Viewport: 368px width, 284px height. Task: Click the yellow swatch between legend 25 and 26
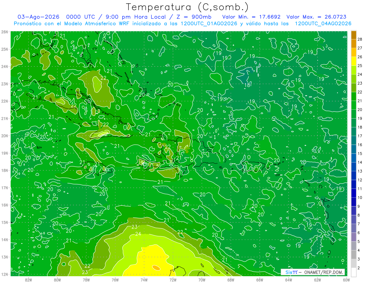[354, 61]
